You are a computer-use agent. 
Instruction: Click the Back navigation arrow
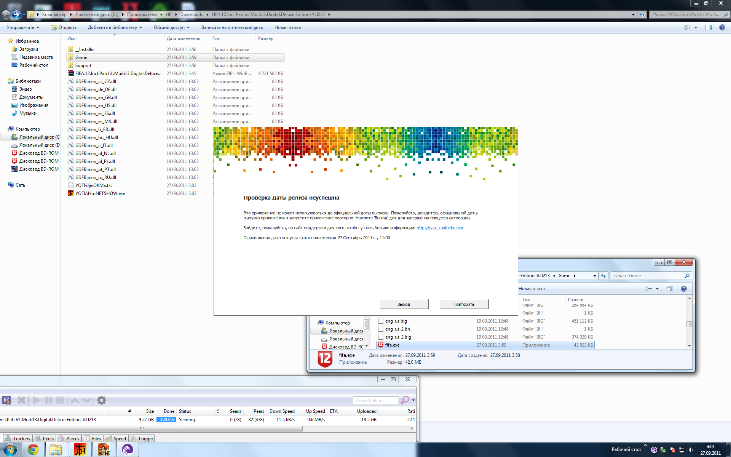pos(6,14)
